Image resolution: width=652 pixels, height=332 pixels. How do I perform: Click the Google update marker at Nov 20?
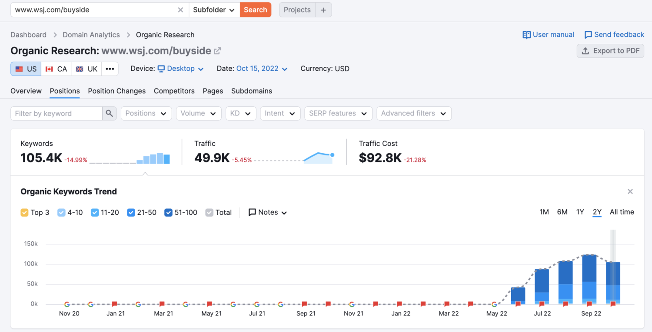(x=67, y=304)
